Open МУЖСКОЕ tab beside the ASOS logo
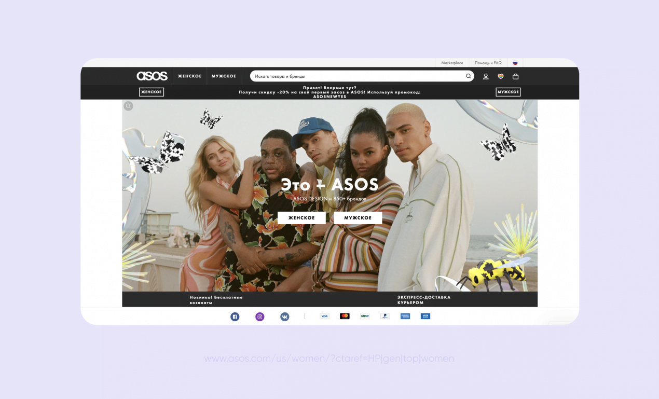 224,76
